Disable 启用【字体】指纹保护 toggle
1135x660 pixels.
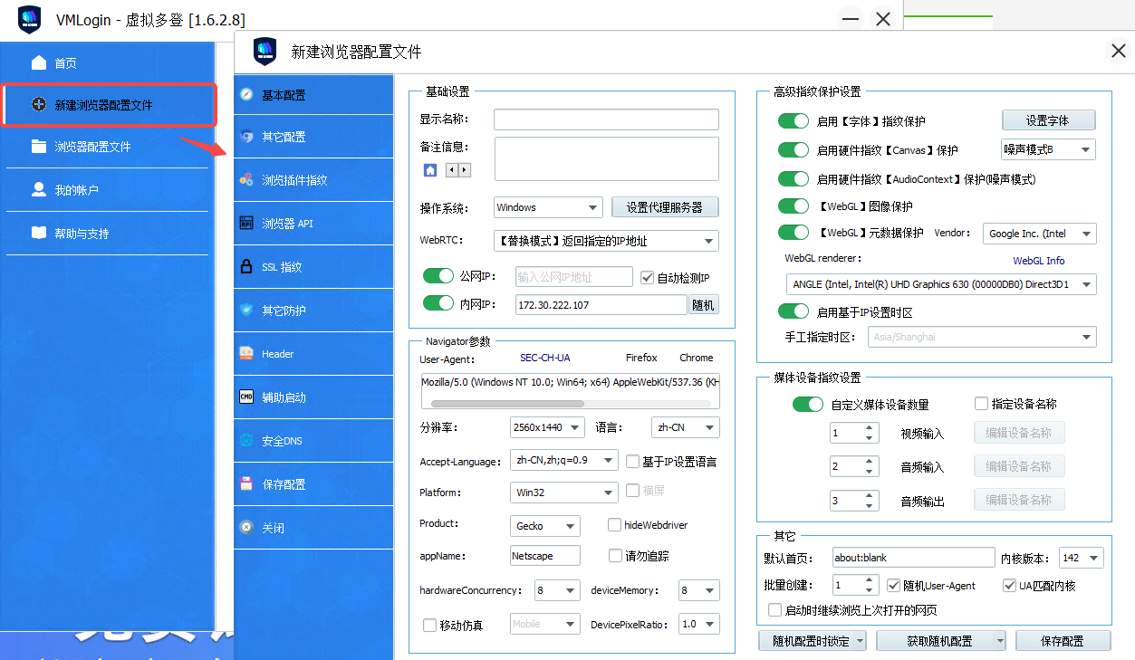pos(794,121)
